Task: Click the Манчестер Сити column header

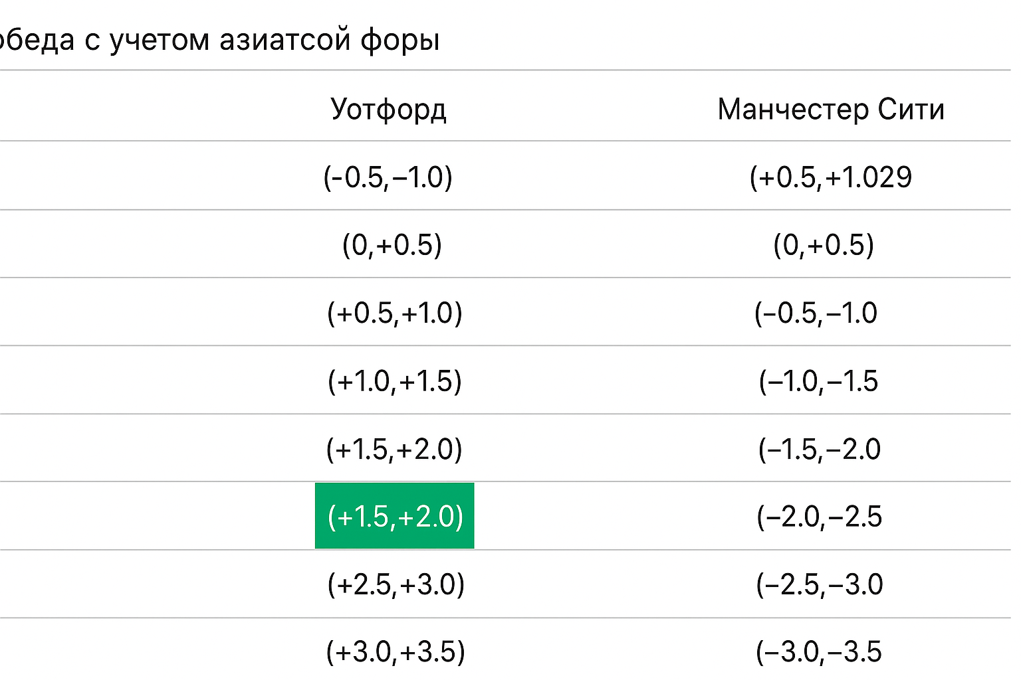Action: 831,109
